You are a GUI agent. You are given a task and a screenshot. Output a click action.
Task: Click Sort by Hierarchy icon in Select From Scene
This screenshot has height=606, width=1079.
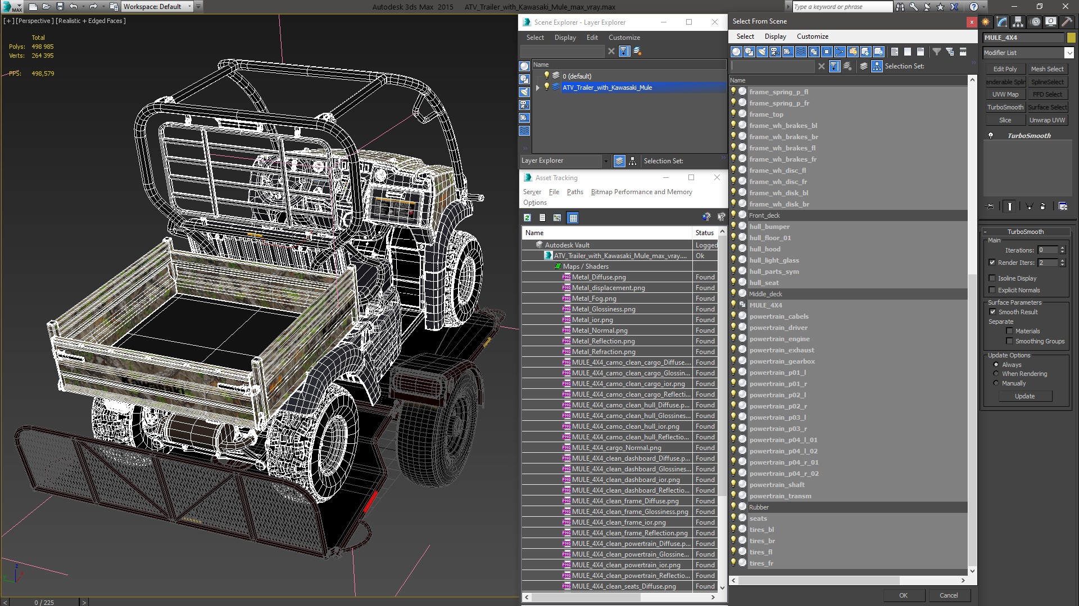click(877, 66)
